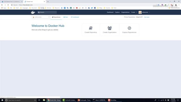Open the cloud bookmark icon
Image resolution: width=181 pixels, height=102 pixels.
pos(89,8)
